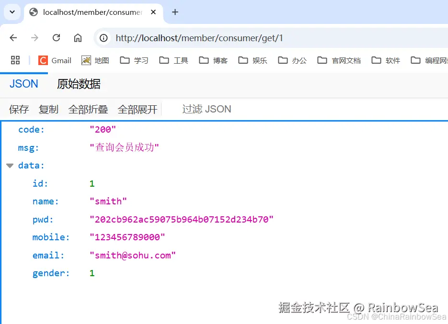
Task: Switch to the 原始数据 tab
Action: pyautogui.click(x=78, y=84)
